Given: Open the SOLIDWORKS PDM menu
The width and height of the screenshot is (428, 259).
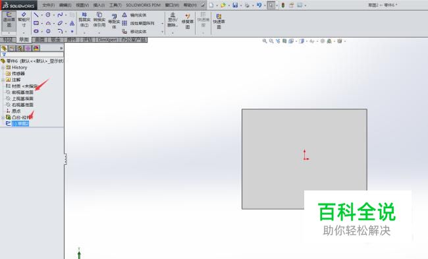Looking at the screenshot, I should point(144,5).
